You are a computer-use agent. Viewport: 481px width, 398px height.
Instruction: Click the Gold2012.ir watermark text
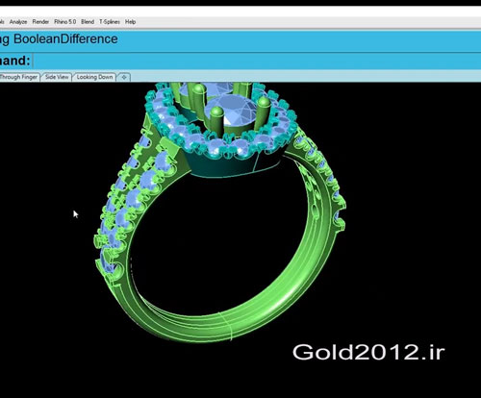[x=368, y=352]
